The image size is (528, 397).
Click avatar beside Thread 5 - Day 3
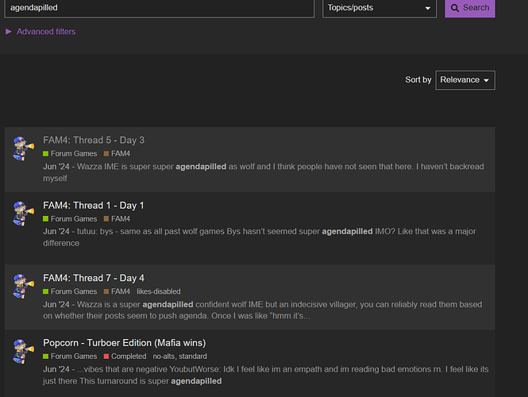point(23,148)
